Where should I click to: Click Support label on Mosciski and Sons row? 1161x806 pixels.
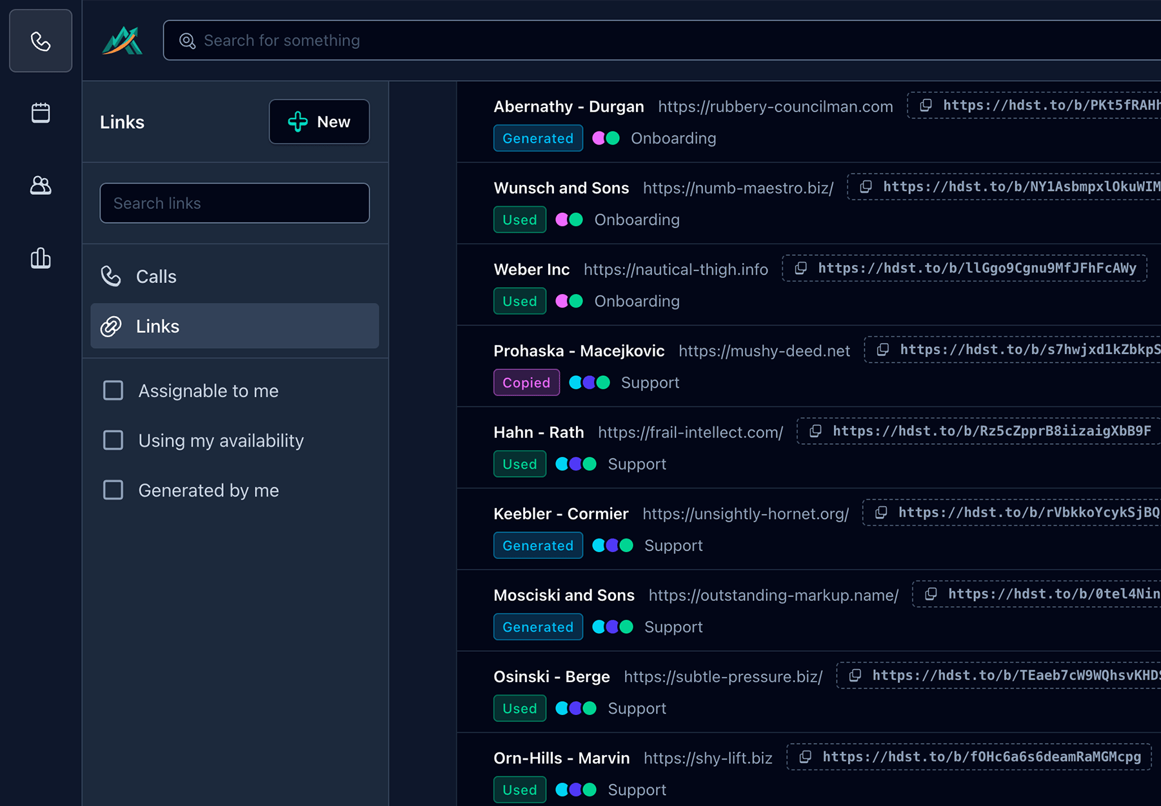pos(673,627)
